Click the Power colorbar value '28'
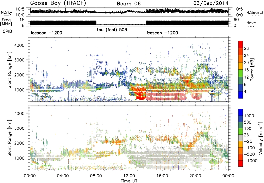This screenshot has height=183, width=264. [246, 48]
